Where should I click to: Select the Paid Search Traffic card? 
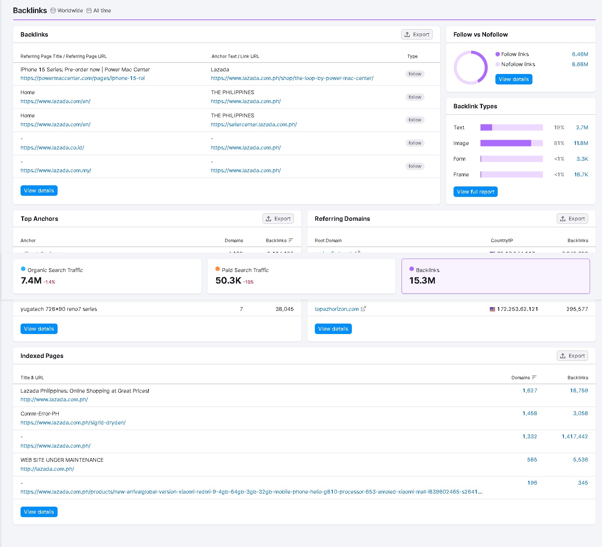301,276
